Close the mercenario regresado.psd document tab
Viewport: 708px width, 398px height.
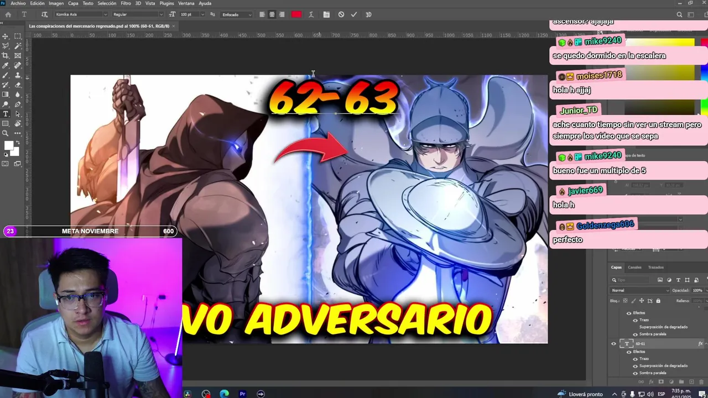click(x=174, y=26)
